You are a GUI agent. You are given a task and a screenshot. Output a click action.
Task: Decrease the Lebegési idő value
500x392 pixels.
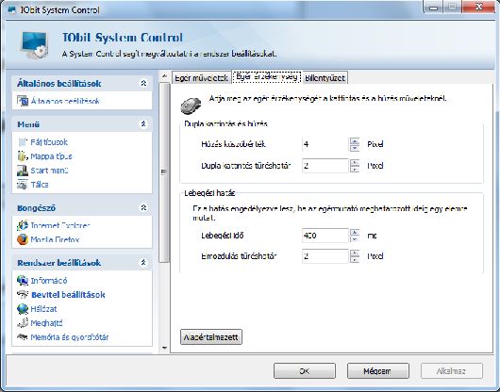tap(355, 238)
